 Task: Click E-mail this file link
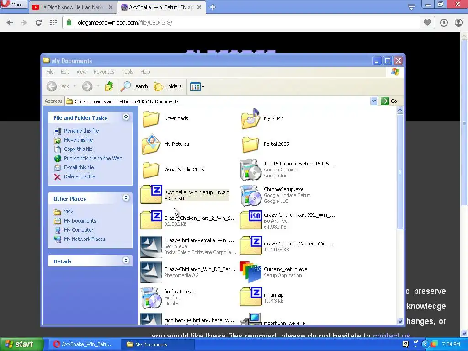(x=79, y=167)
